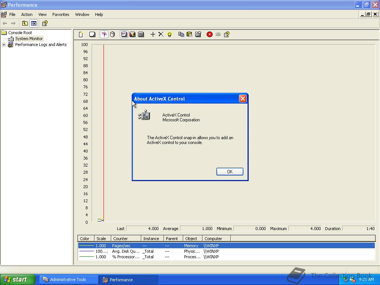Screen dimensions: 380x285
Task: Open the View menu
Action: click(42, 14)
